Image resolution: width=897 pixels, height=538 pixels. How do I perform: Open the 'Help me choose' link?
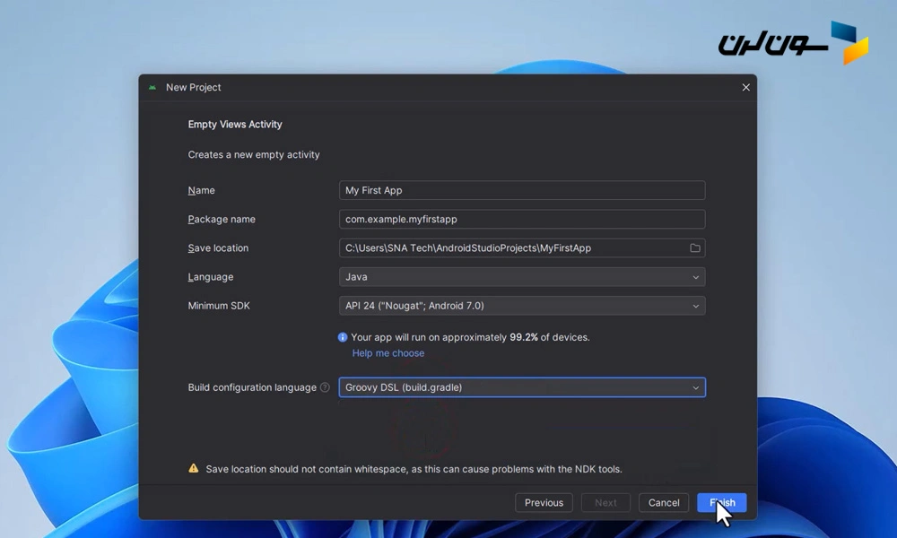388,353
